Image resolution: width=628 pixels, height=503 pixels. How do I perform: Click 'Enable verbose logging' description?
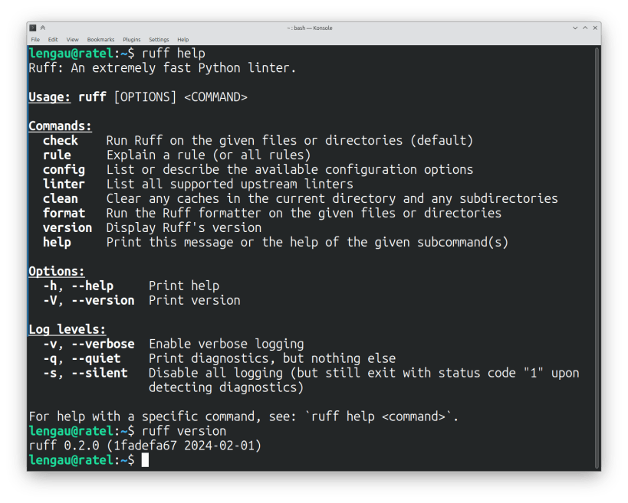coord(226,345)
